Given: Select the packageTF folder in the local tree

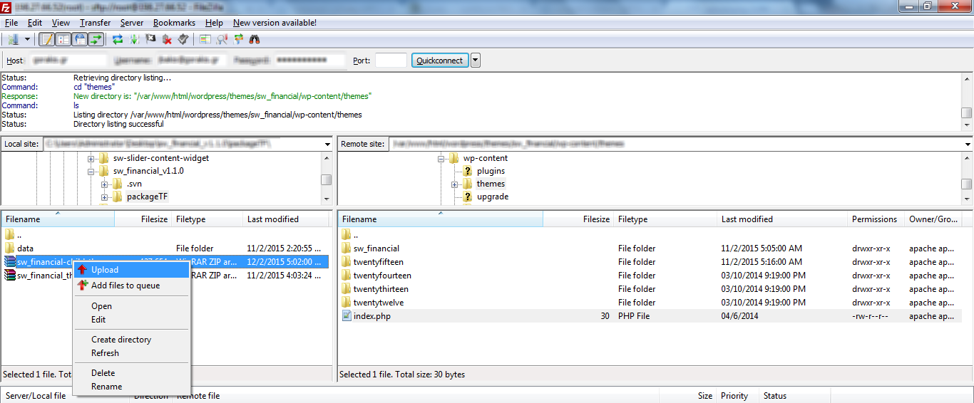Looking at the screenshot, I should [x=147, y=197].
